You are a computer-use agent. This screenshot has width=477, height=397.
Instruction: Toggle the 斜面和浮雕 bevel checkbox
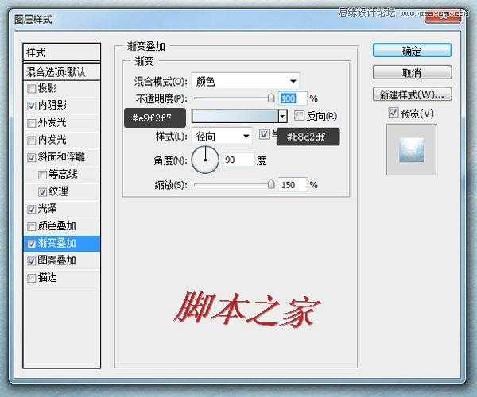point(31,157)
